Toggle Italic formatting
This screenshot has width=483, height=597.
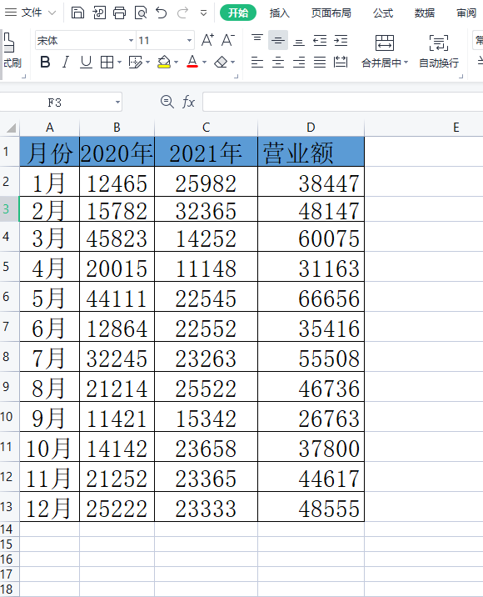66,62
